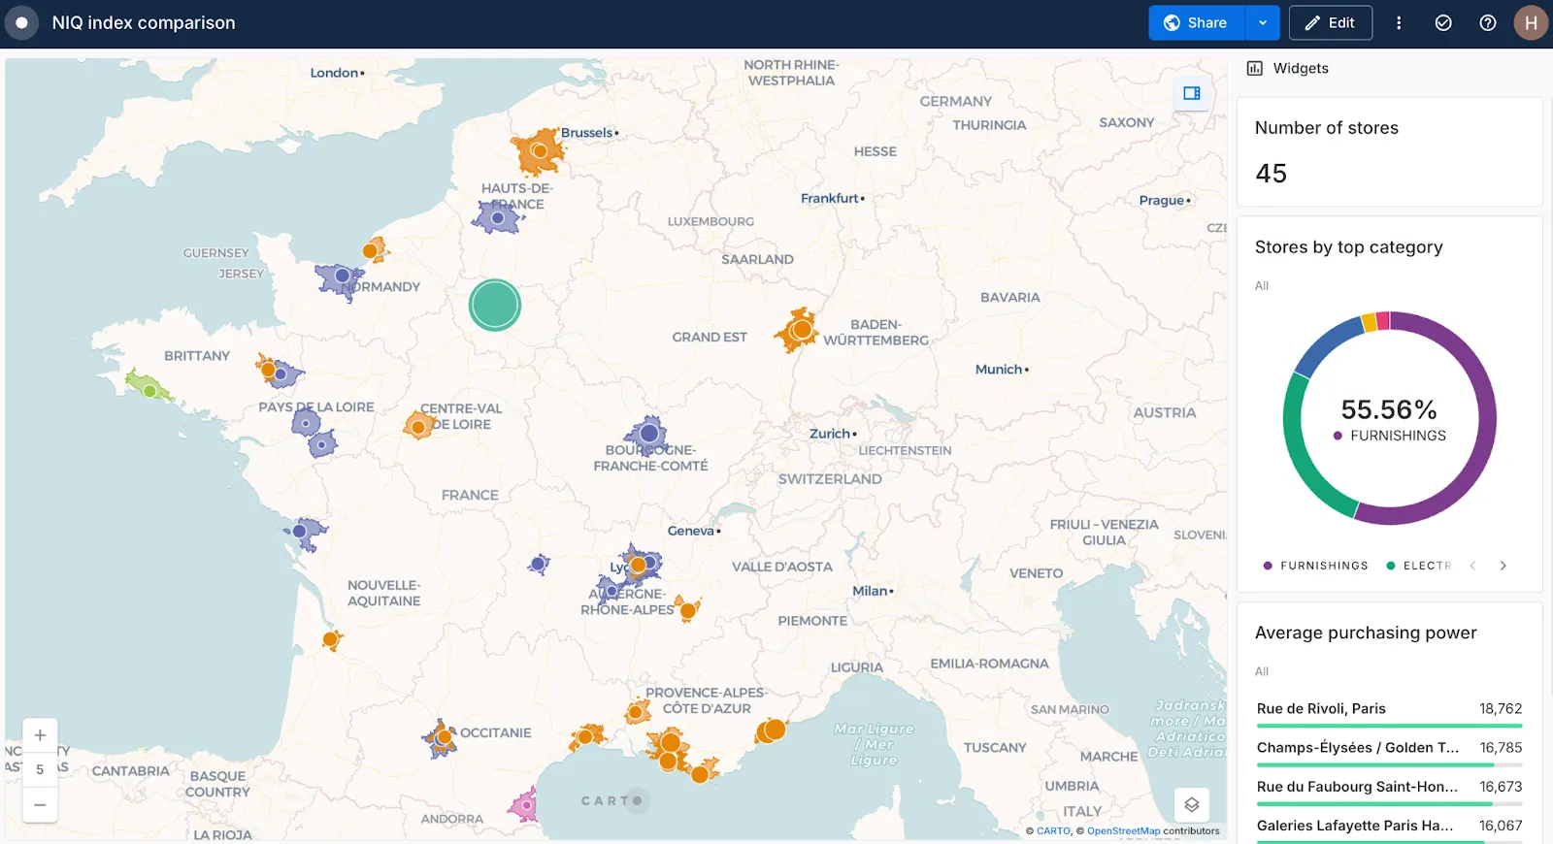The width and height of the screenshot is (1553, 844).
Task: Click the Edit map button
Action: [x=1330, y=22]
